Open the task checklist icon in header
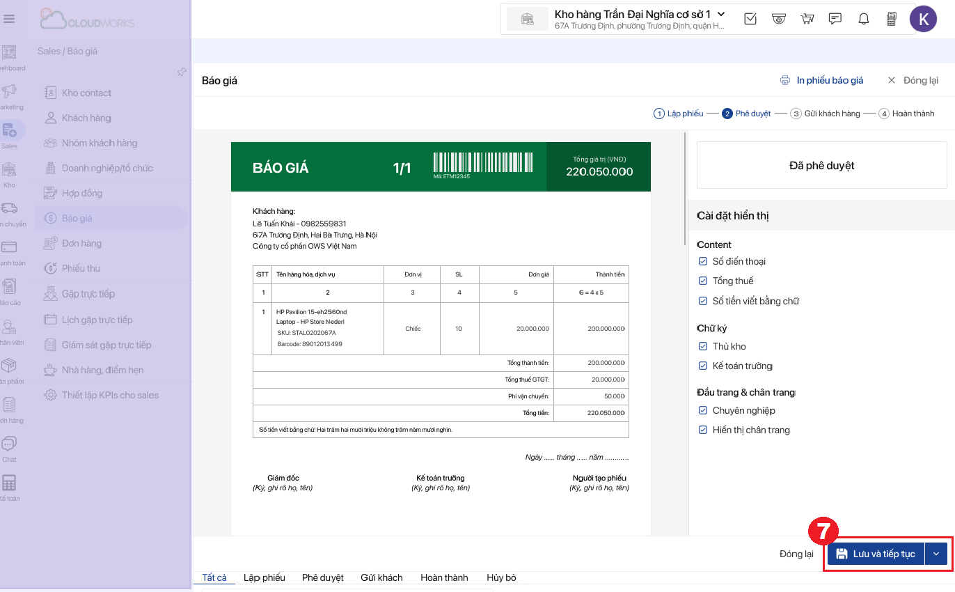The width and height of the screenshot is (955, 592). coord(750,19)
